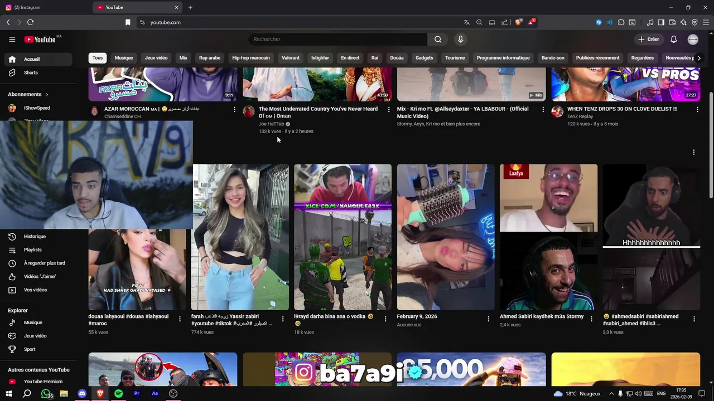
Task: Open Joe HaTTab channel name
Action: coord(271,124)
